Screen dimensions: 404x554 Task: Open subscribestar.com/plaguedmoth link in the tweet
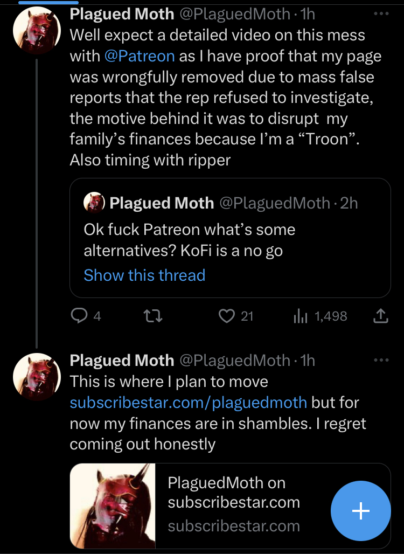click(188, 403)
